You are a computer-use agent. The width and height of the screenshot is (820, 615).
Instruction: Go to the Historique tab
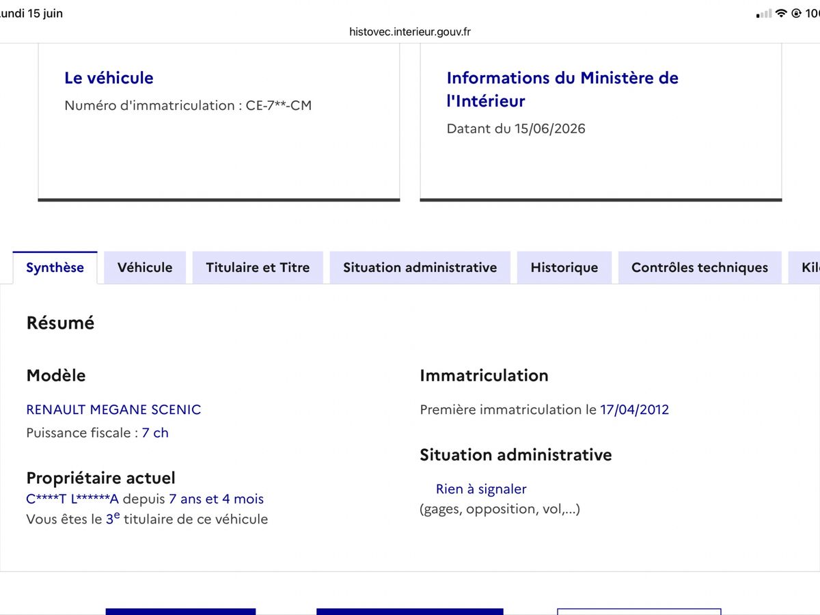pyautogui.click(x=564, y=267)
